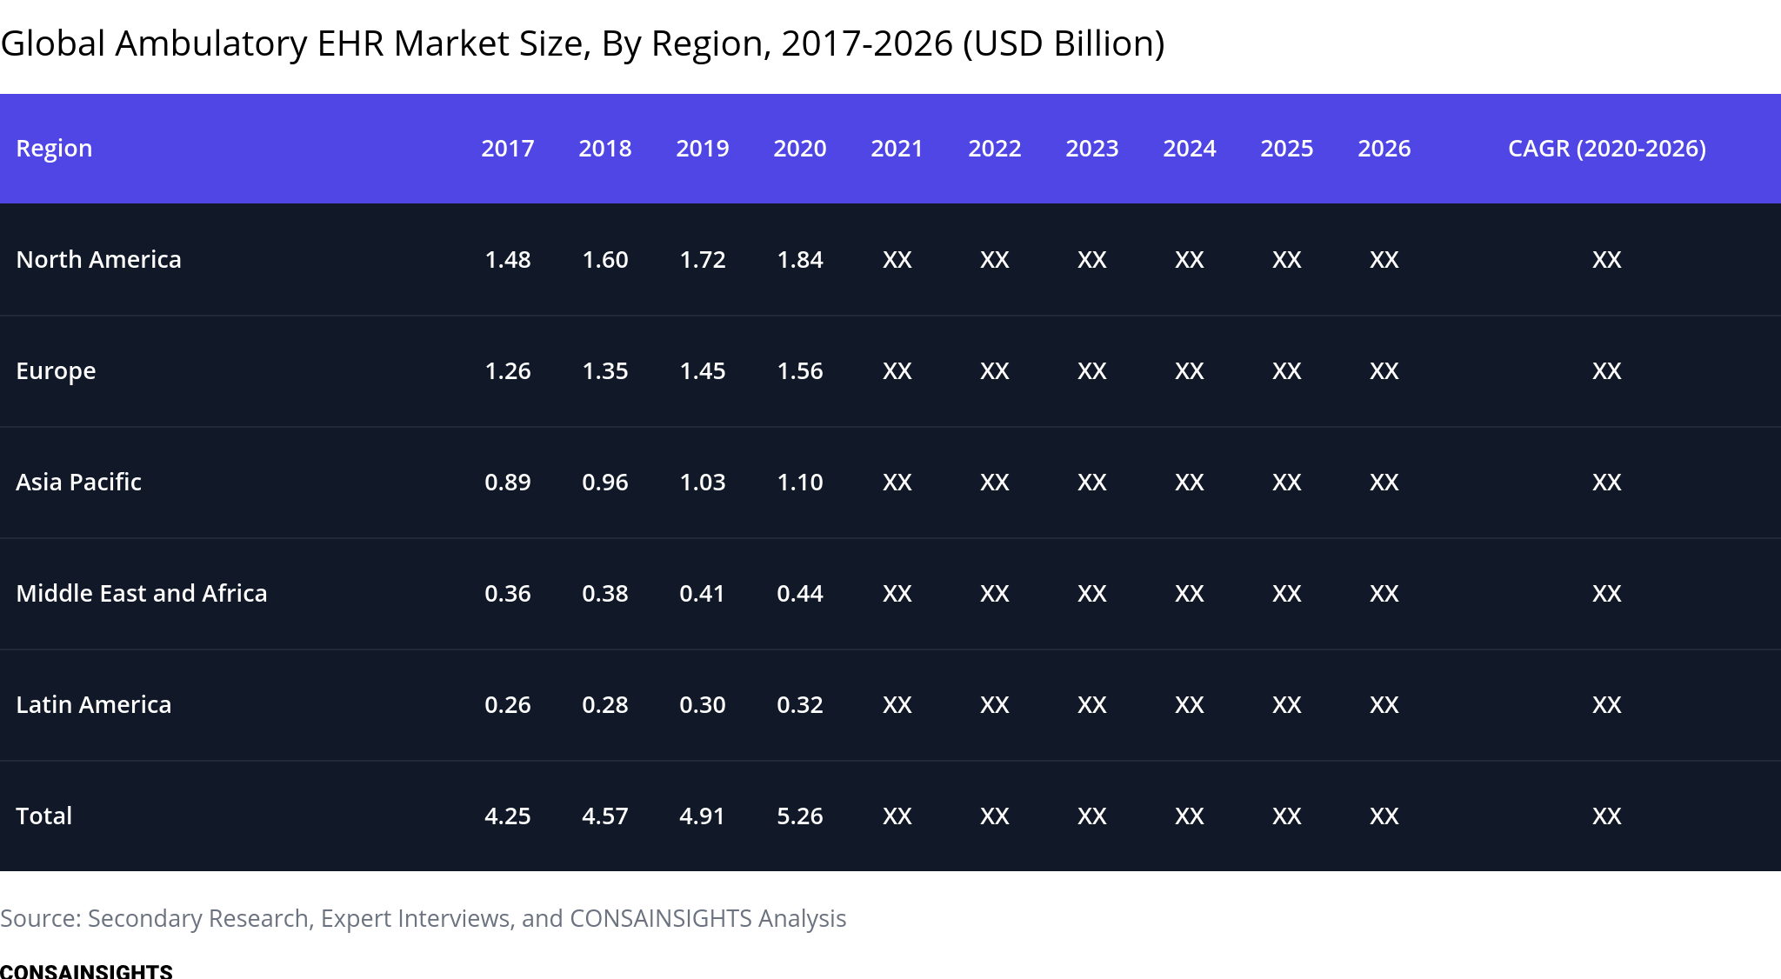Select the Total row label
Screen dimensions: 1781x979
click(x=44, y=816)
